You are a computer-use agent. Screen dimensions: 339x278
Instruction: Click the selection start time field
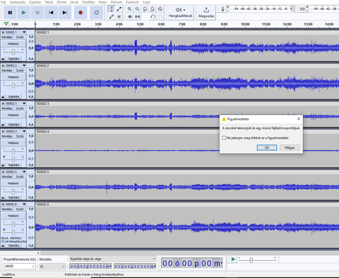click(x=90, y=267)
